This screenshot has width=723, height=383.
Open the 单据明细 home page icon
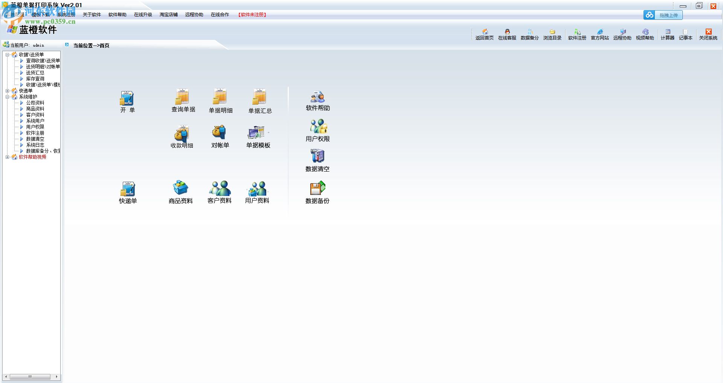point(220,101)
